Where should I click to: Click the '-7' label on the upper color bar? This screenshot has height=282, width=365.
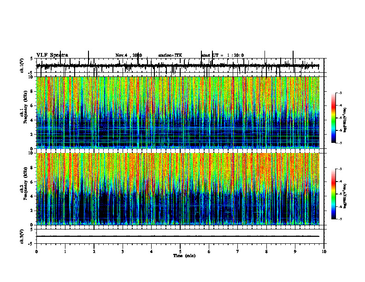pyautogui.click(x=340, y=143)
